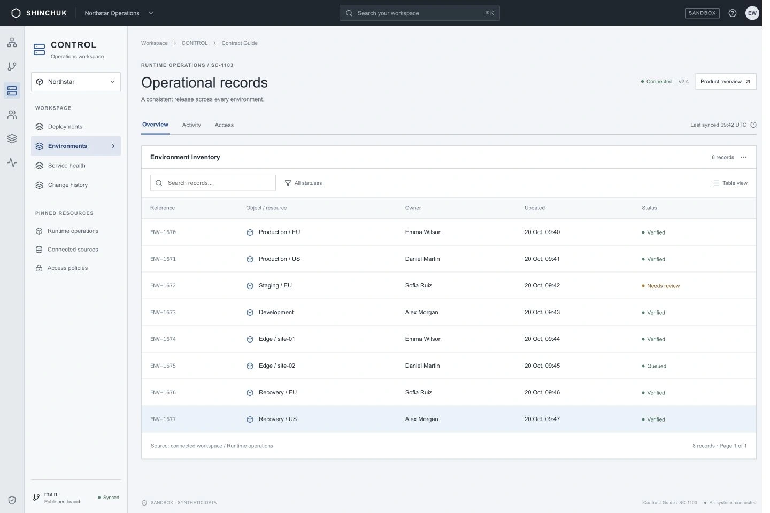Open Change history in the sidebar
Viewport: 770px width, 513px height.
[76, 185]
